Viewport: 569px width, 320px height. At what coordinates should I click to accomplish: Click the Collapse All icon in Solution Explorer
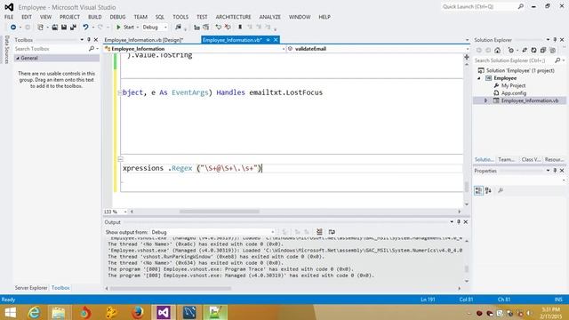[x=543, y=51]
